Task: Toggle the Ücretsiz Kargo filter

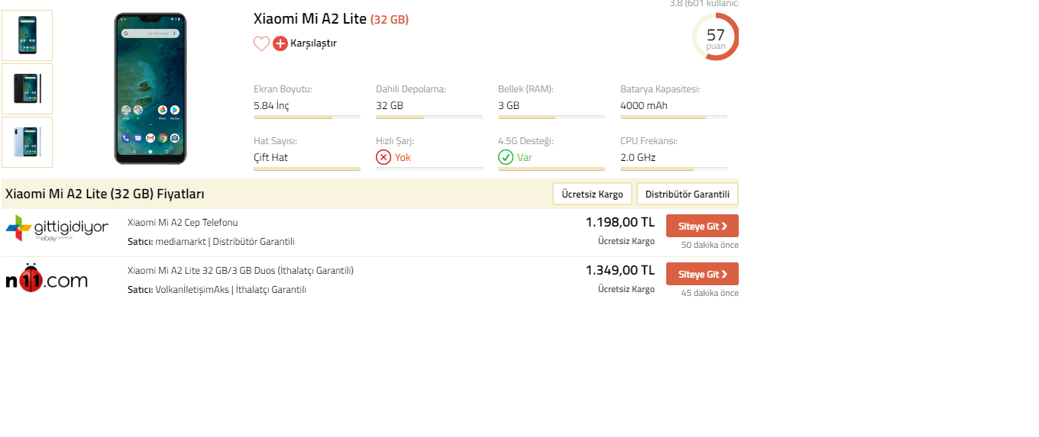Action: (592, 194)
